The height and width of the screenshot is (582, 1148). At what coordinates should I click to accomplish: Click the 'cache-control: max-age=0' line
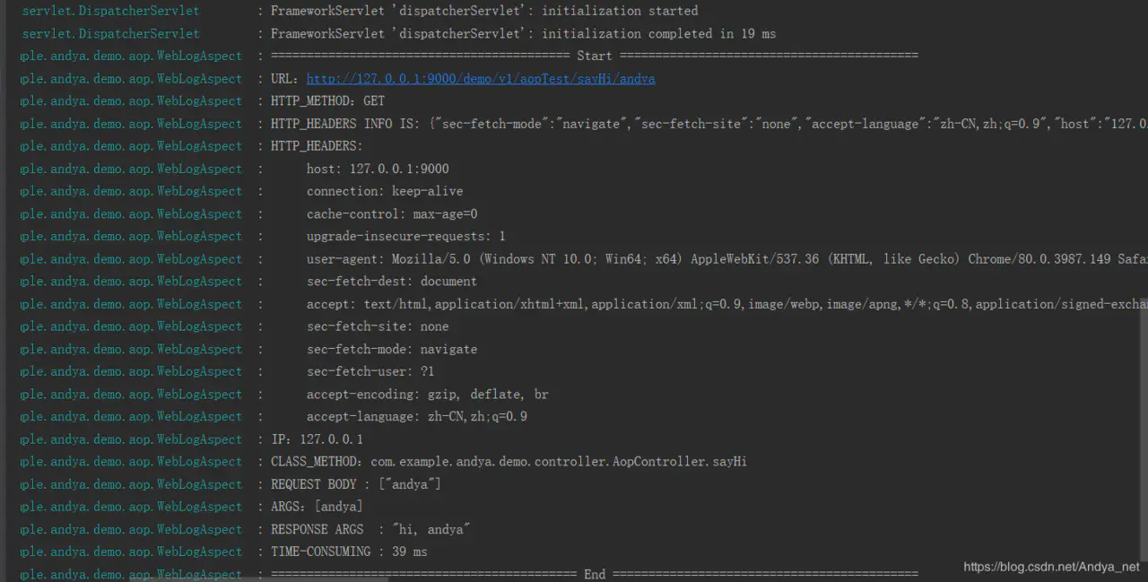click(x=392, y=214)
